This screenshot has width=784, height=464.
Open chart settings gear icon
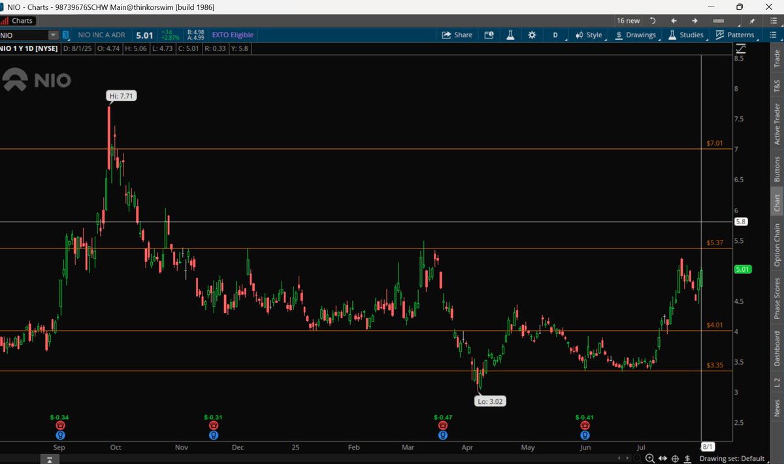click(532, 35)
